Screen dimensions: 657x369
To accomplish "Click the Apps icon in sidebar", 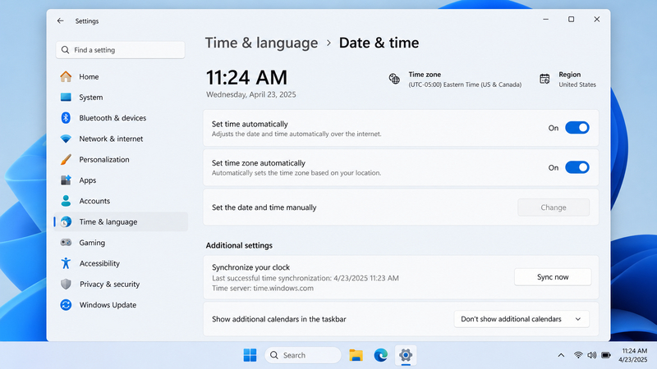I will click(x=66, y=180).
